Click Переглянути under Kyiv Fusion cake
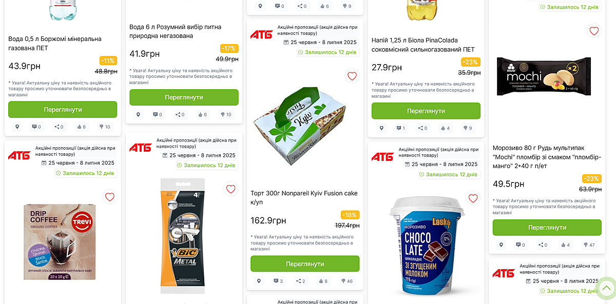Image resolution: width=616 pixels, height=304 pixels. click(305, 264)
